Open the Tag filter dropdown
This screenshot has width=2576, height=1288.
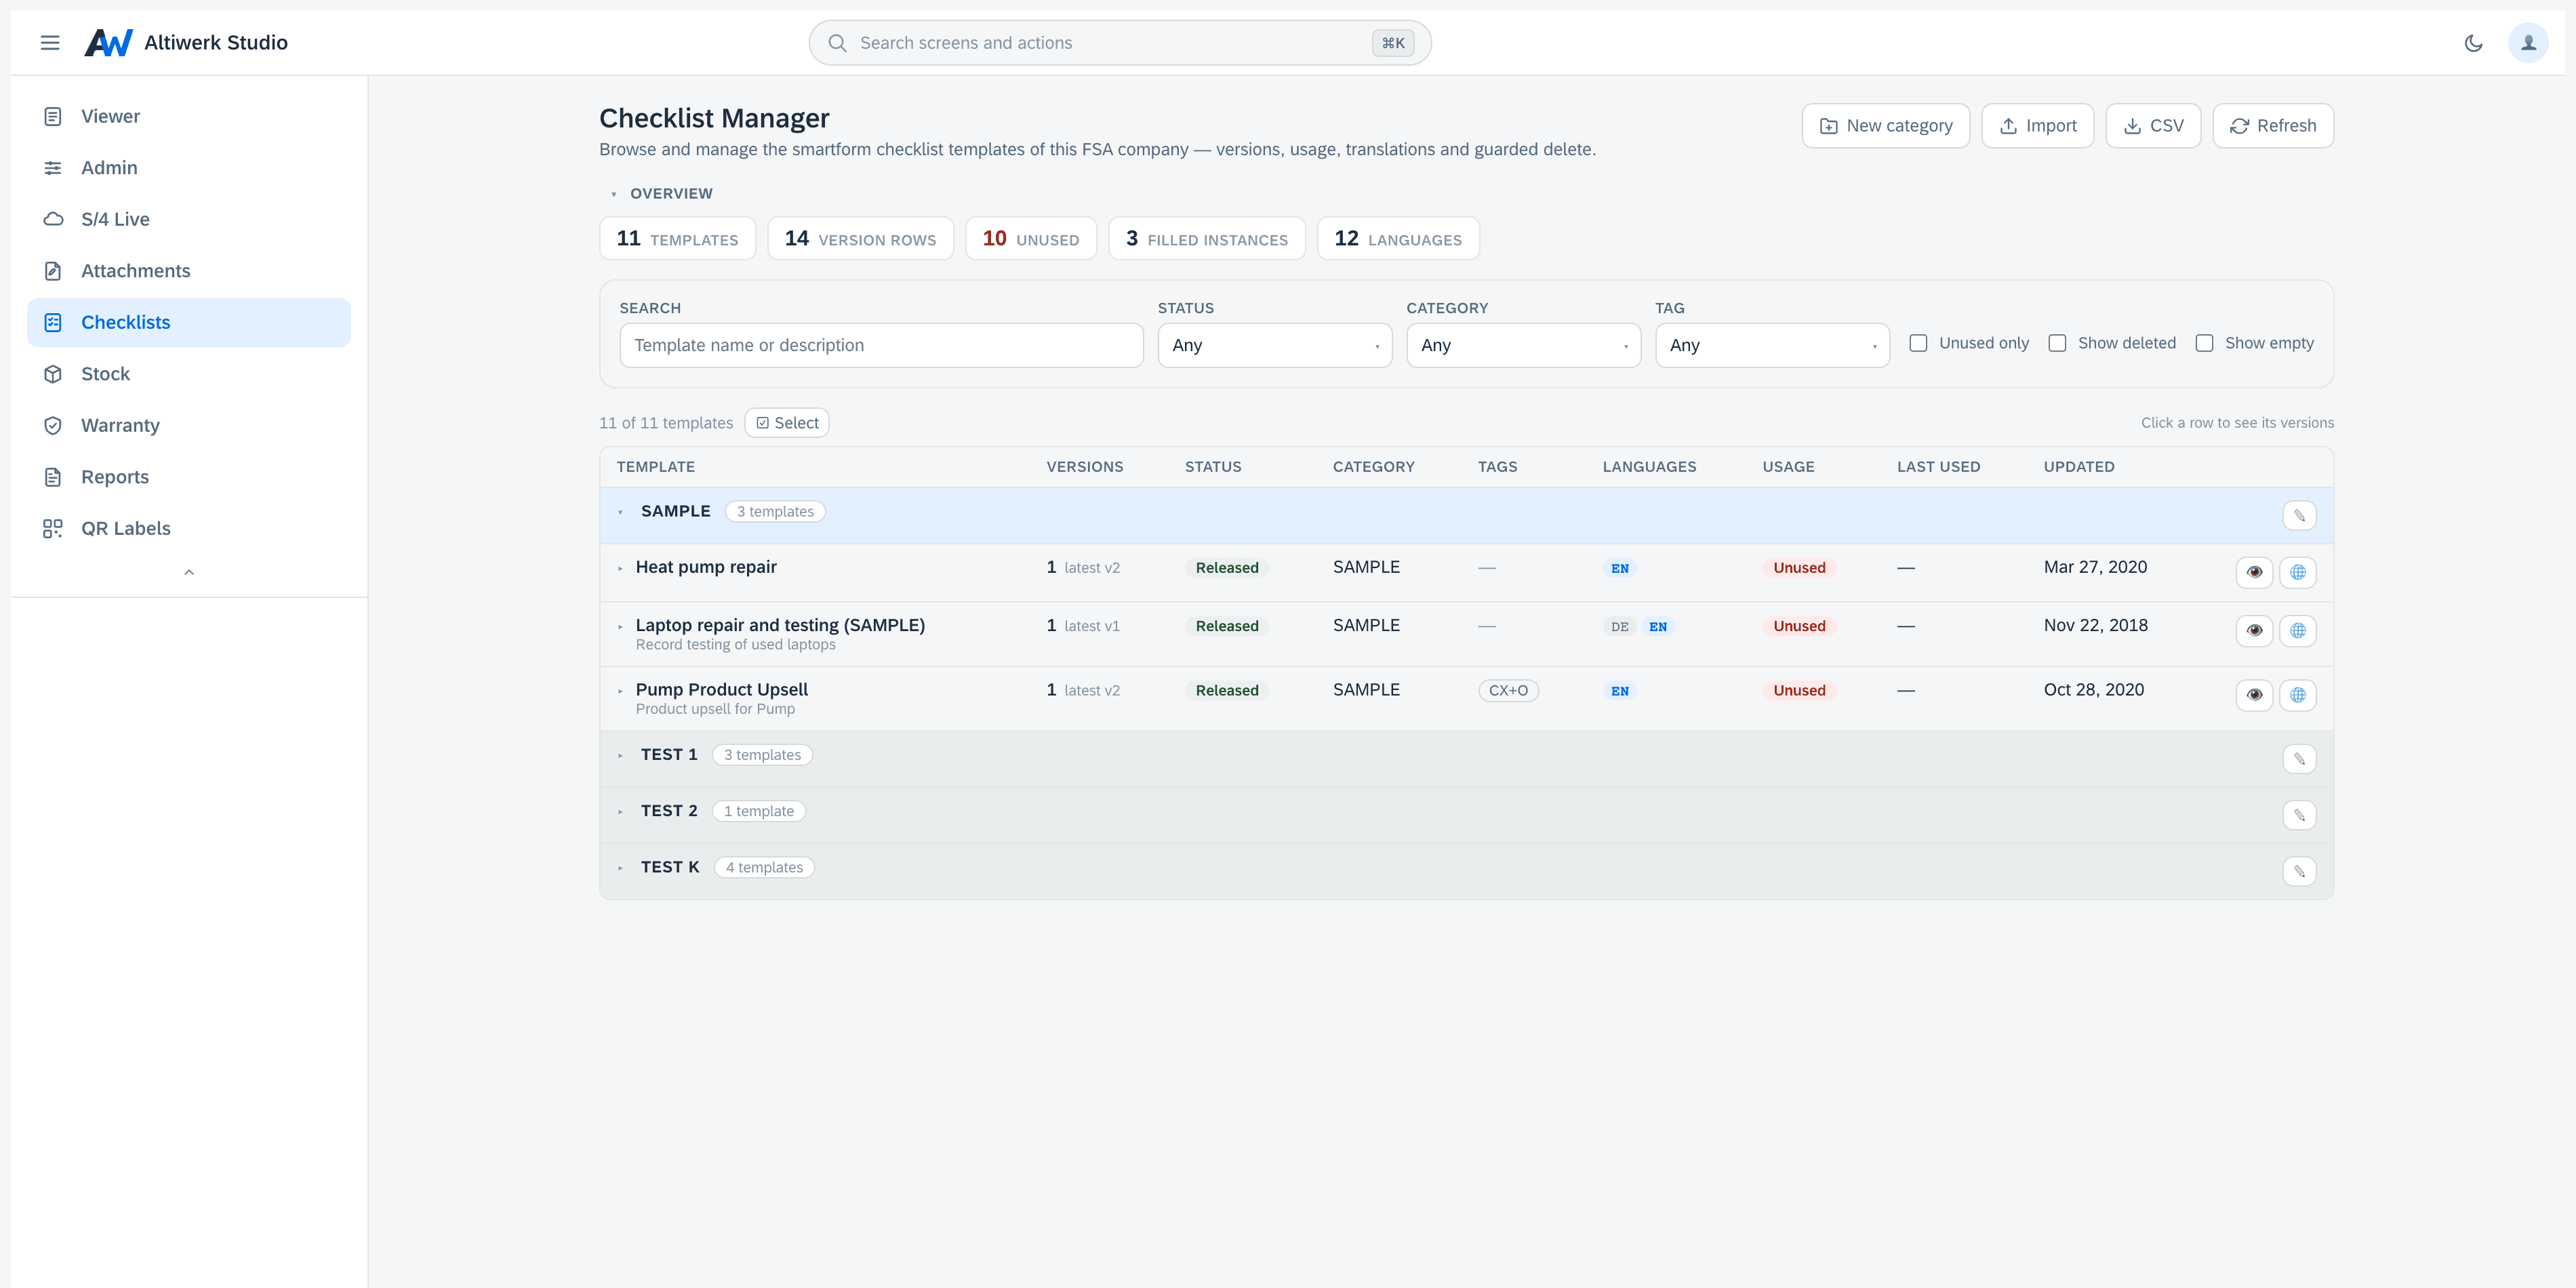(x=1772, y=345)
